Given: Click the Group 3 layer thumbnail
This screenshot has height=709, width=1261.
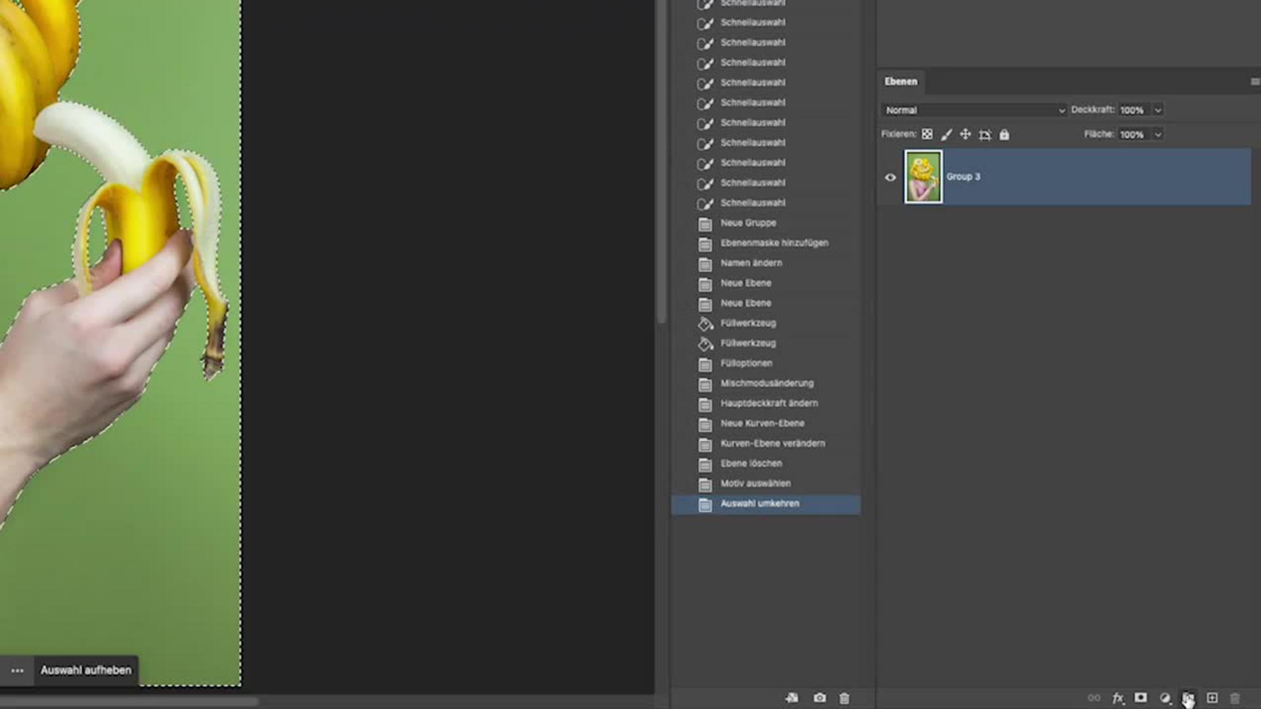Looking at the screenshot, I should tap(923, 177).
